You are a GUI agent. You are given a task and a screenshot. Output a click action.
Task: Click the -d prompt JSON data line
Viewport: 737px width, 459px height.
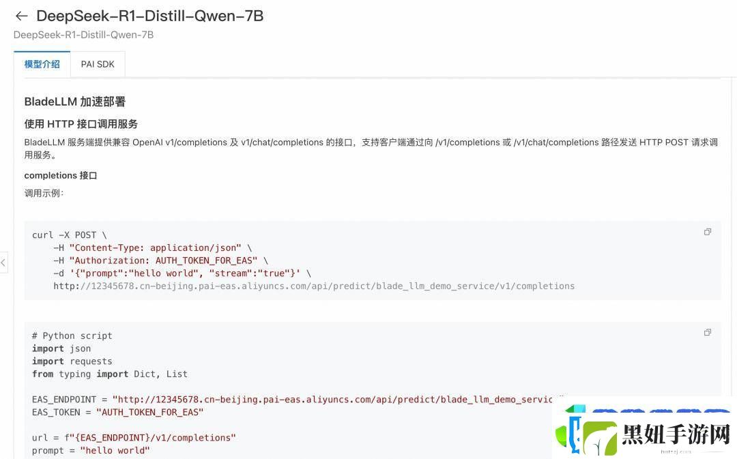(x=182, y=273)
